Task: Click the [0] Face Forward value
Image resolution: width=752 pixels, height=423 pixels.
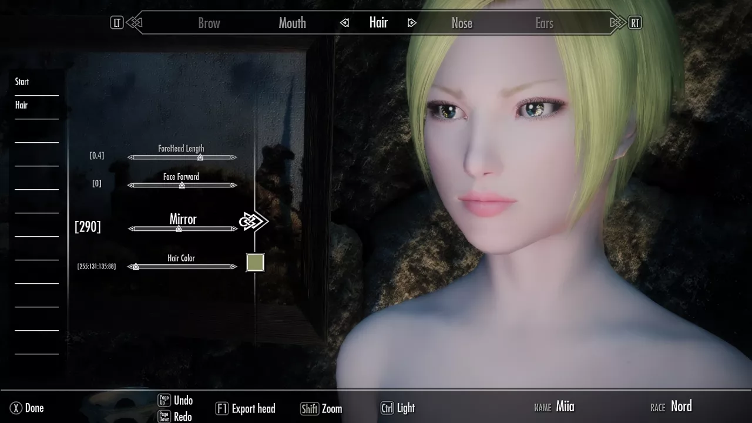Action: (x=97, y=183)
